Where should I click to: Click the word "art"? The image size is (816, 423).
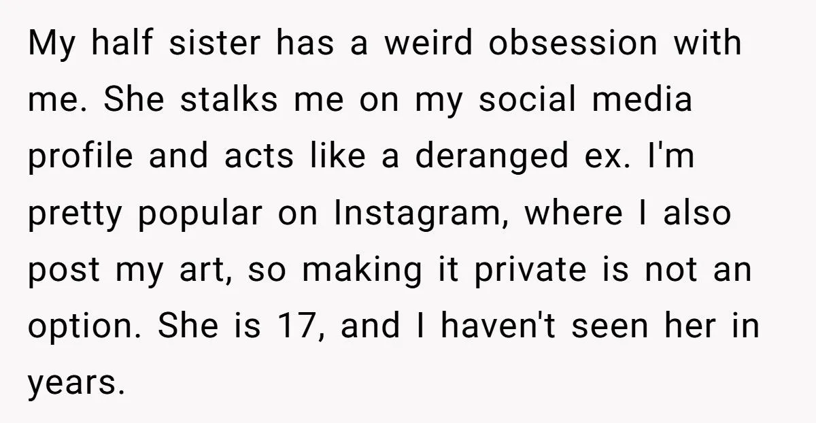(x=201, y=271)
